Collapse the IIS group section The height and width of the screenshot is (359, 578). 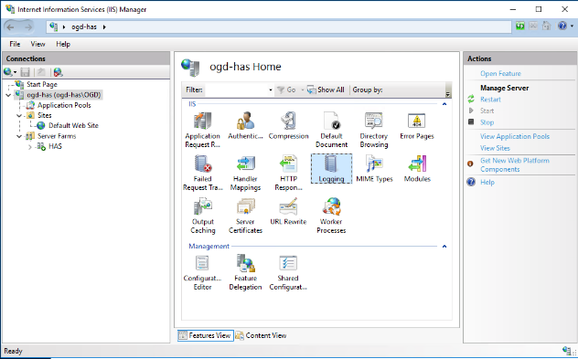(x=444, y=104)
